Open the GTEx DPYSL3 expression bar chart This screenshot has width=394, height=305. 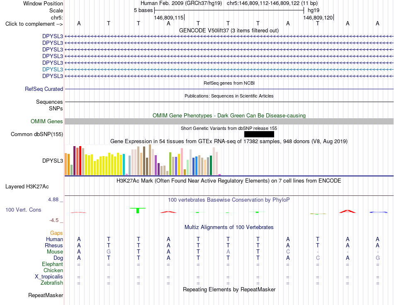click(x=143, y=160)
